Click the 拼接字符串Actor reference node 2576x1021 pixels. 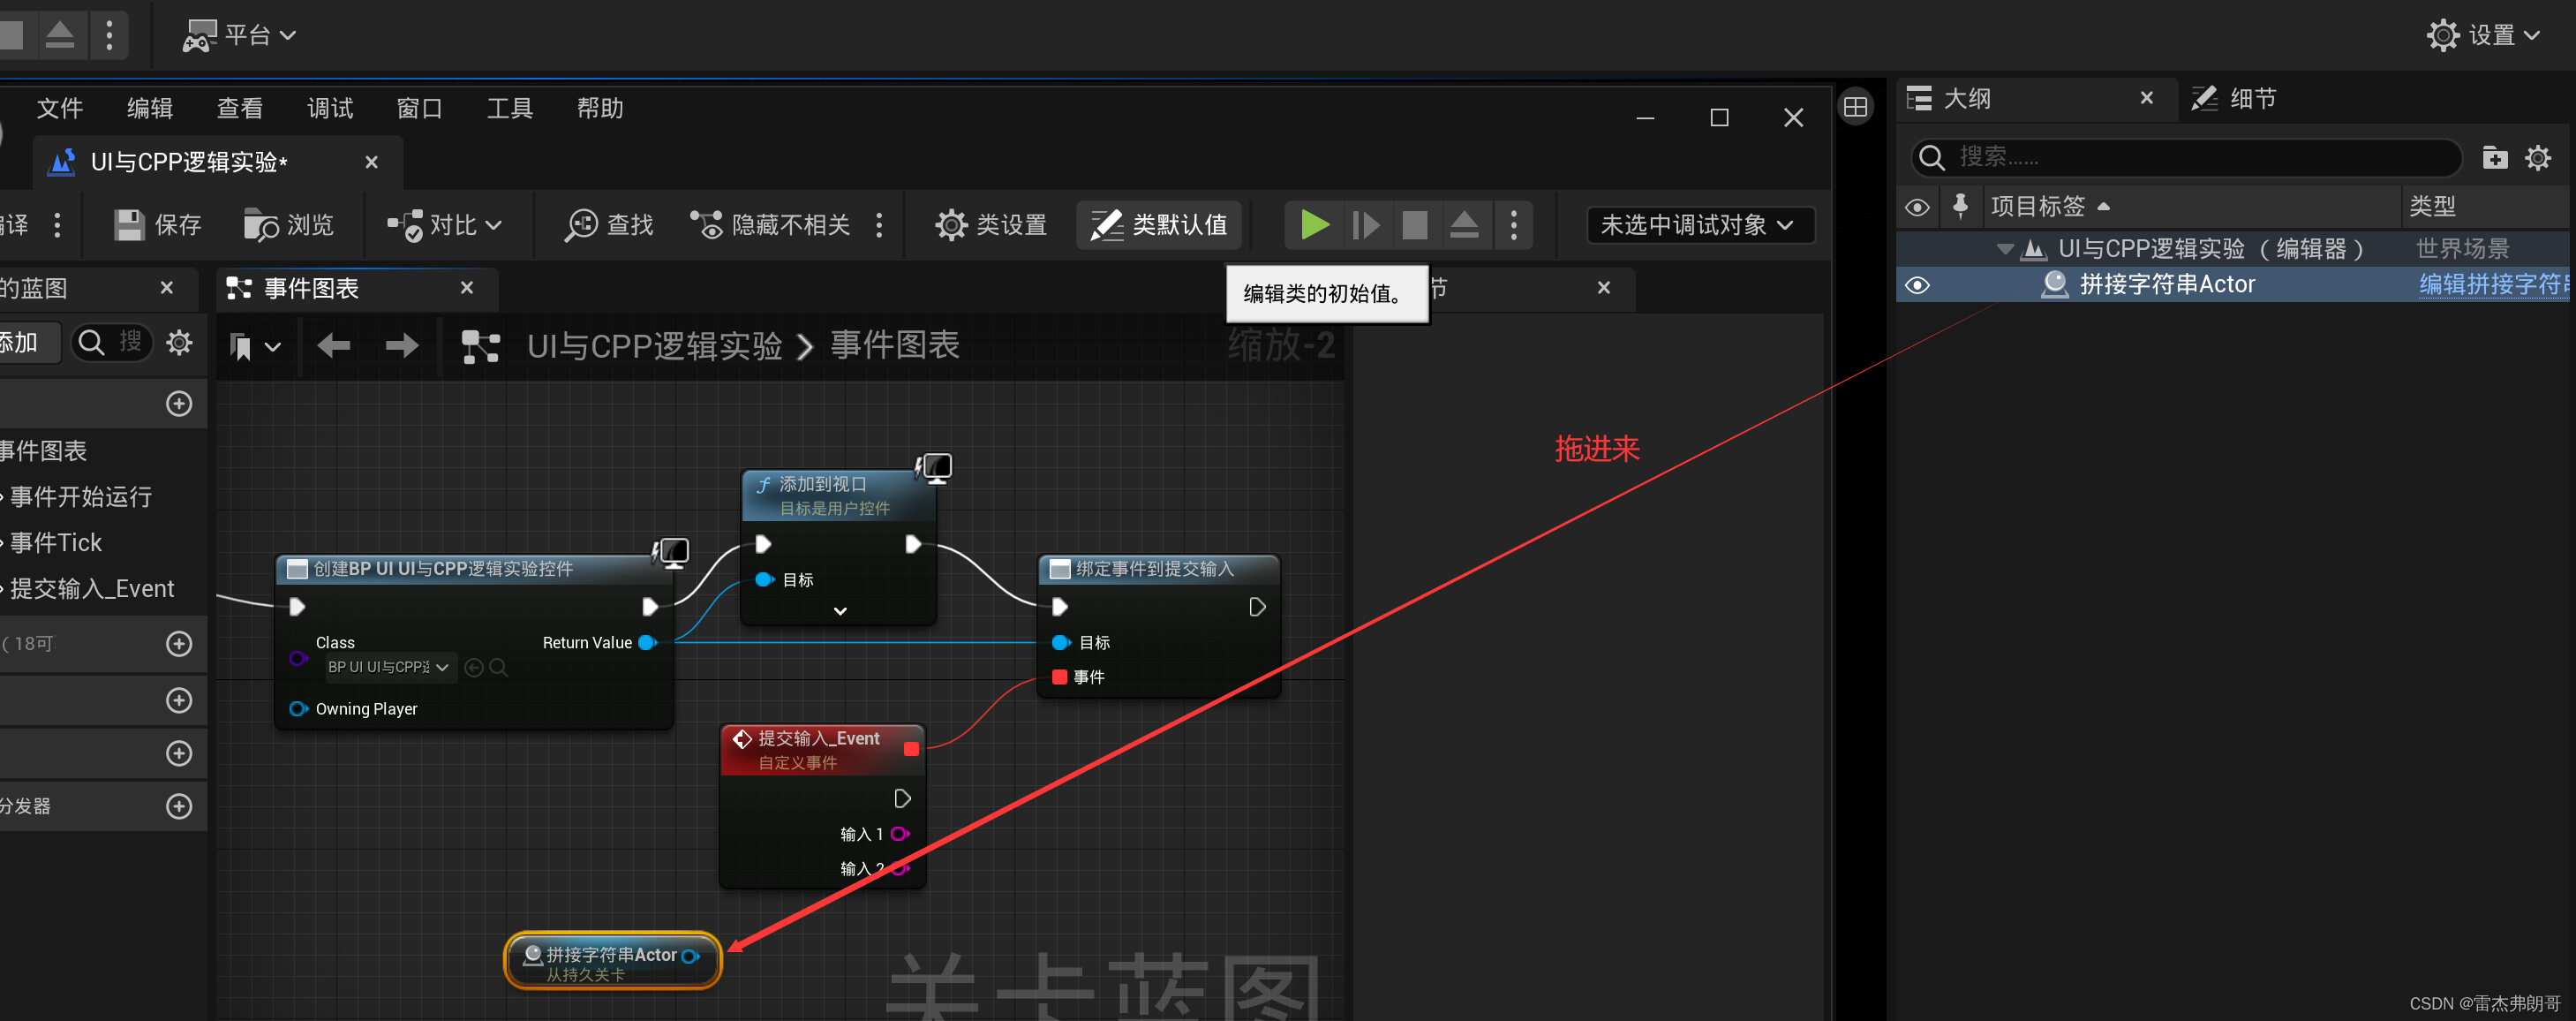click(612, 961)
